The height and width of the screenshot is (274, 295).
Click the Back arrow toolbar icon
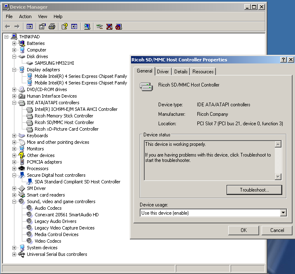coord(7,26)
